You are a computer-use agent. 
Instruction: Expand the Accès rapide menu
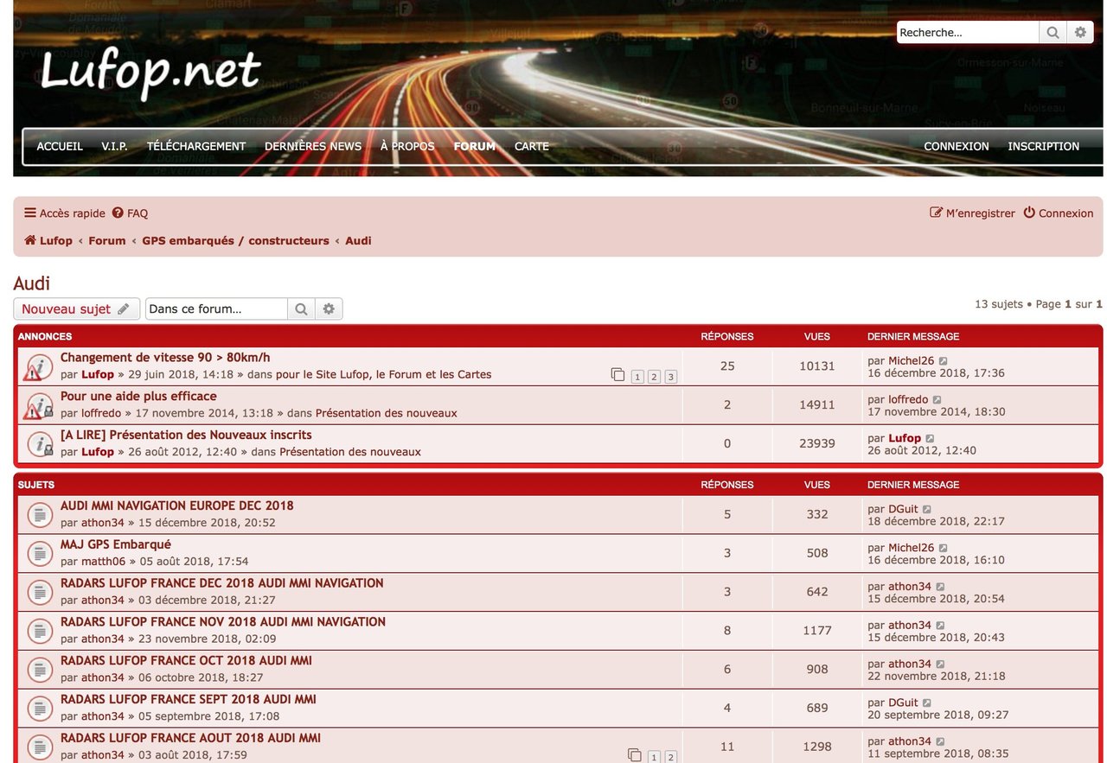(x=65, y=213)
